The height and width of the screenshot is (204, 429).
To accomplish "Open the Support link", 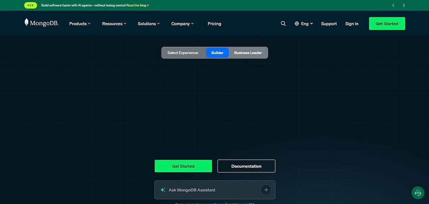I will [329, 24].
